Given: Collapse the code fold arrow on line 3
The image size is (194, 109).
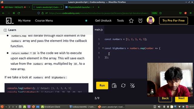Looking at the screenshot, I should (x=103, y=48).
